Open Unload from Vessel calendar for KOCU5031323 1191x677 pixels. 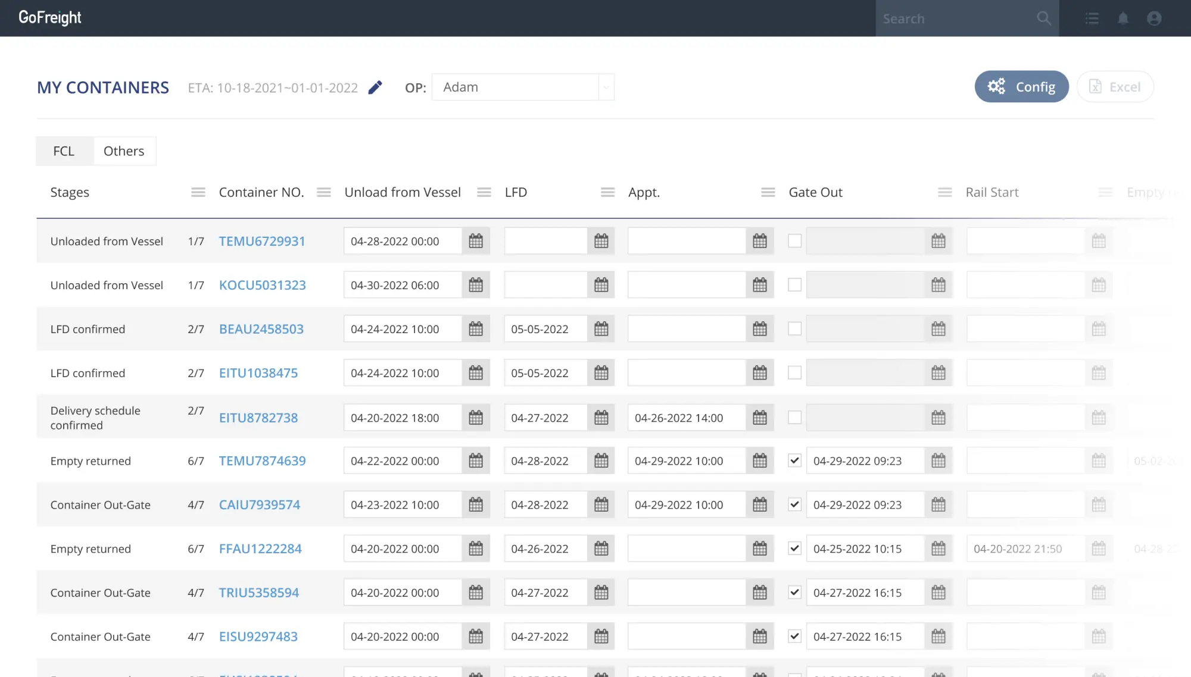[475, 285]
